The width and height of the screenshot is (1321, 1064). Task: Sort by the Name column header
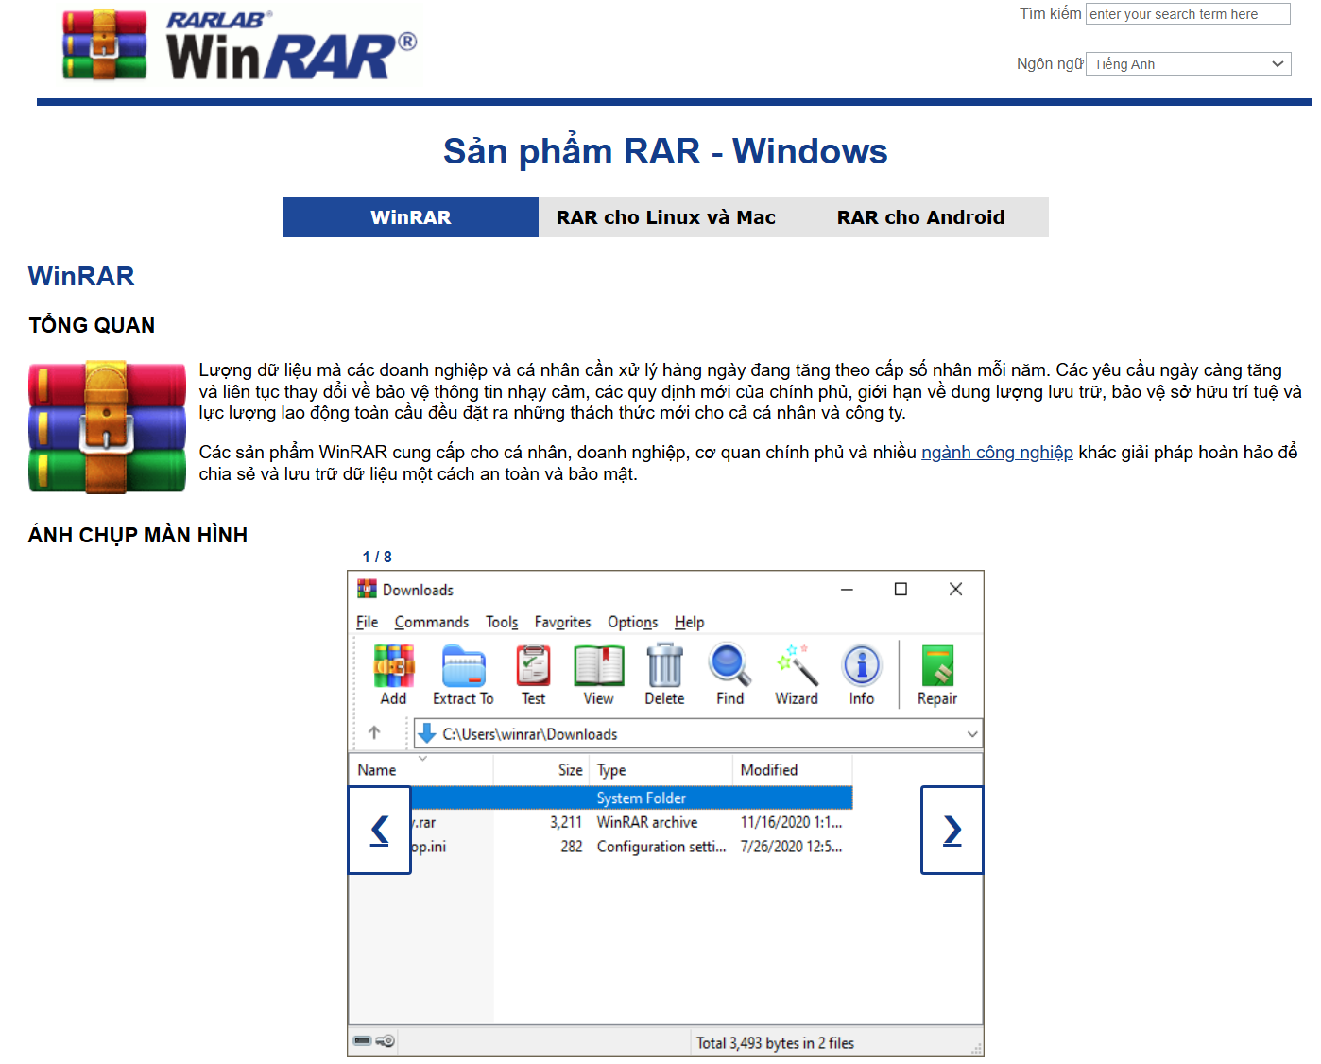(x=421, y=770)
